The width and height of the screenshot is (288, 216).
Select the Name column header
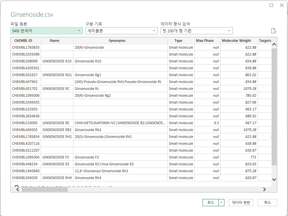pyautogui.click(x=57, y=41)
